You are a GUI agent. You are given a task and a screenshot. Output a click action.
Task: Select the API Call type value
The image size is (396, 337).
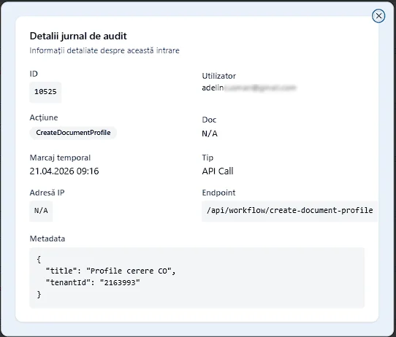218,171
